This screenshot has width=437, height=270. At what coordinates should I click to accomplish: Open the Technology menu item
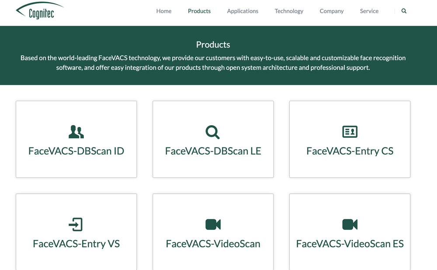pyautogui.click(x=289, y=11)
